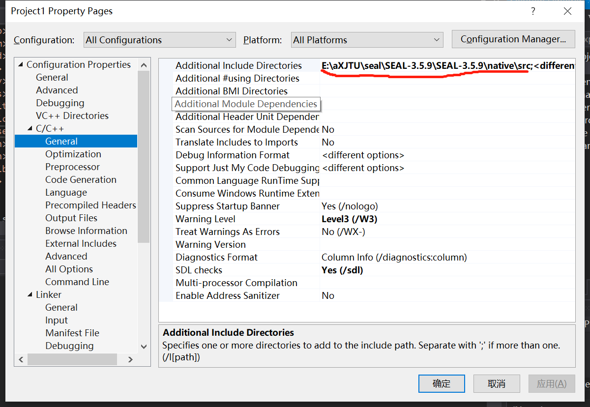The width and height of the screenshot is (590, 407).
Task: Select the Debugging configuration page
Action: 60,103
